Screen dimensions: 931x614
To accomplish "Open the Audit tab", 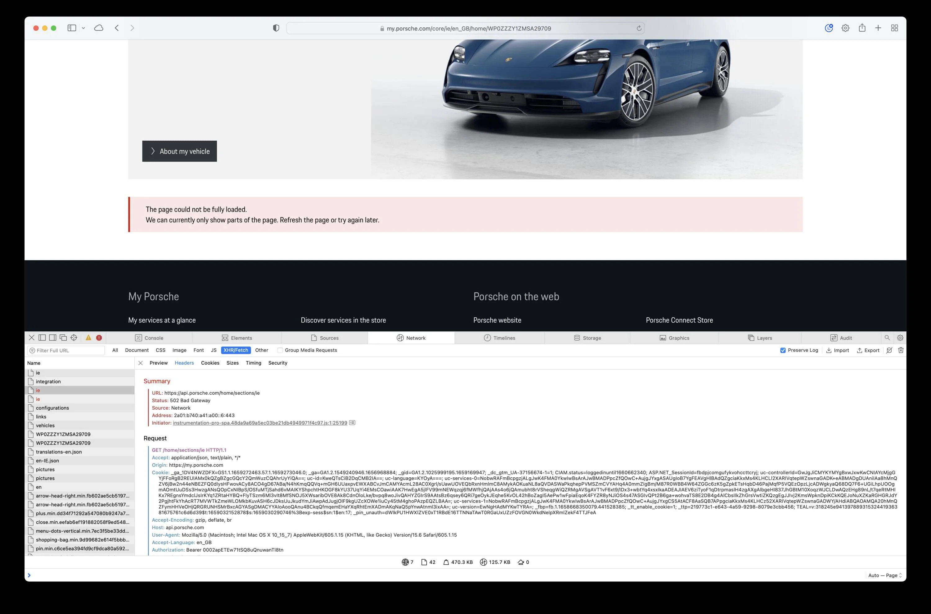I will click(841, 338).
